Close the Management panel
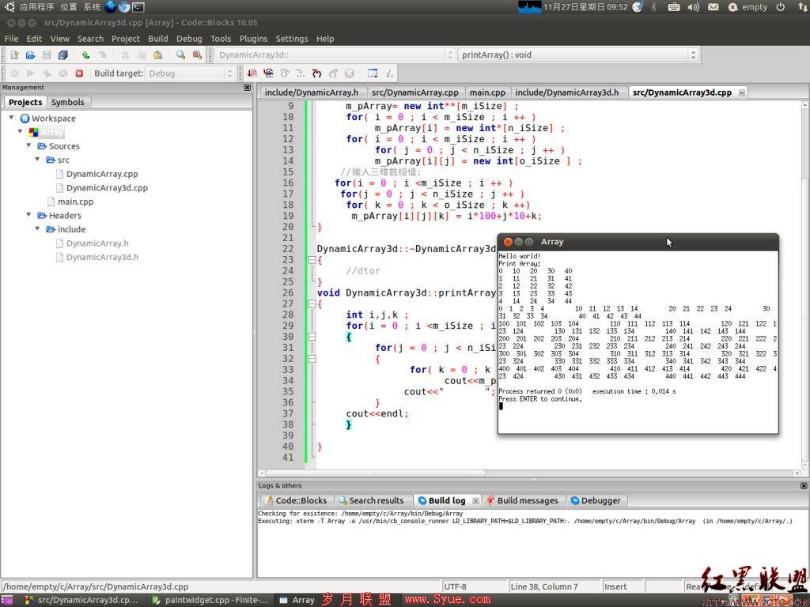 [x=248, y=88]
